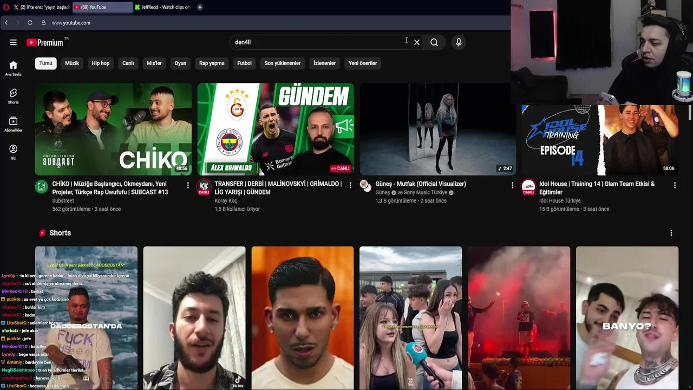Open the TikTok-watermarked Short with curly-haired man
Viewport: 693px width, 390px height.
pos(194,318)
